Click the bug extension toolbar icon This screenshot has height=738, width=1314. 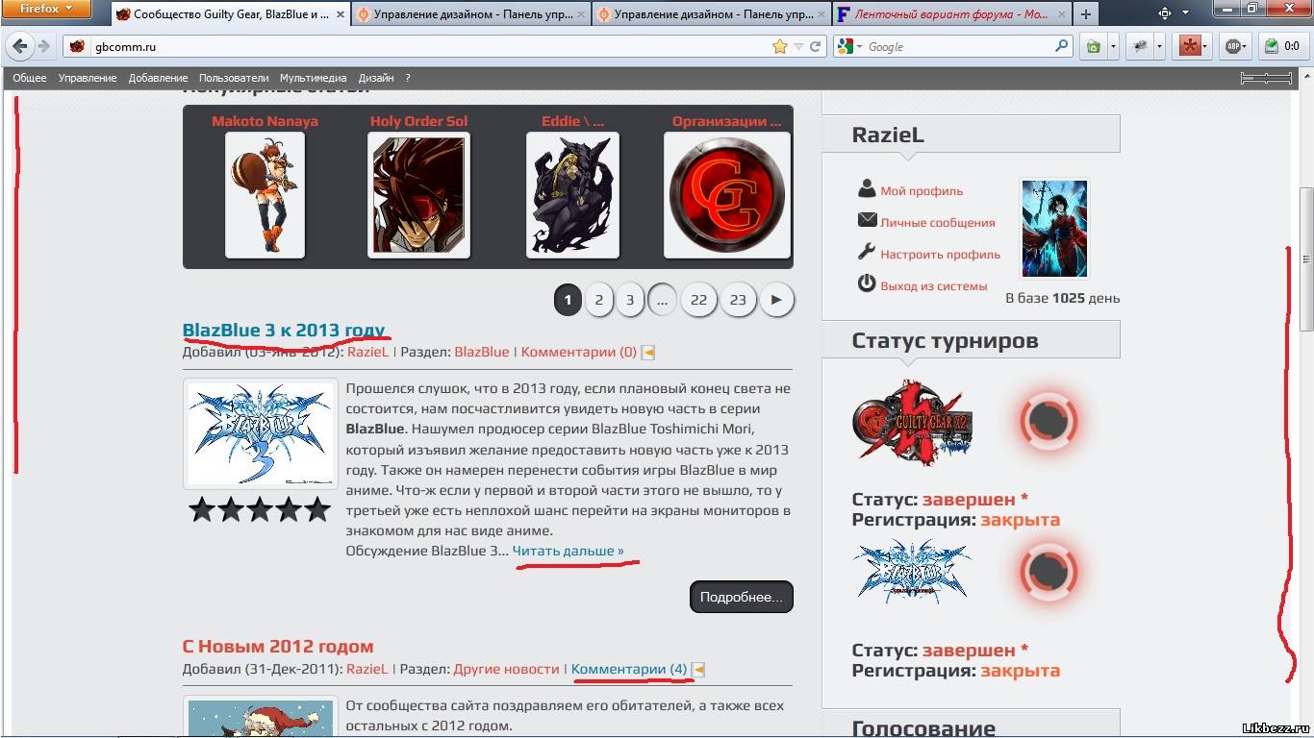coord(1140,46)
